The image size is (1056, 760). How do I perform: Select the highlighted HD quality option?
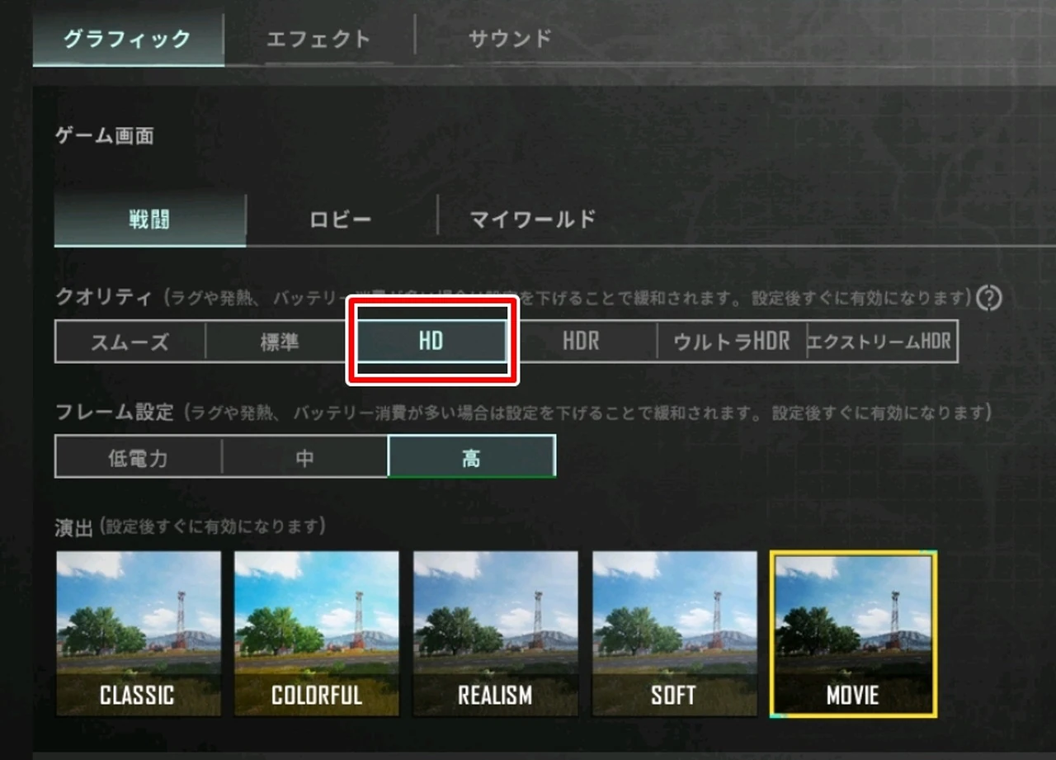click(x=431, y=341)
